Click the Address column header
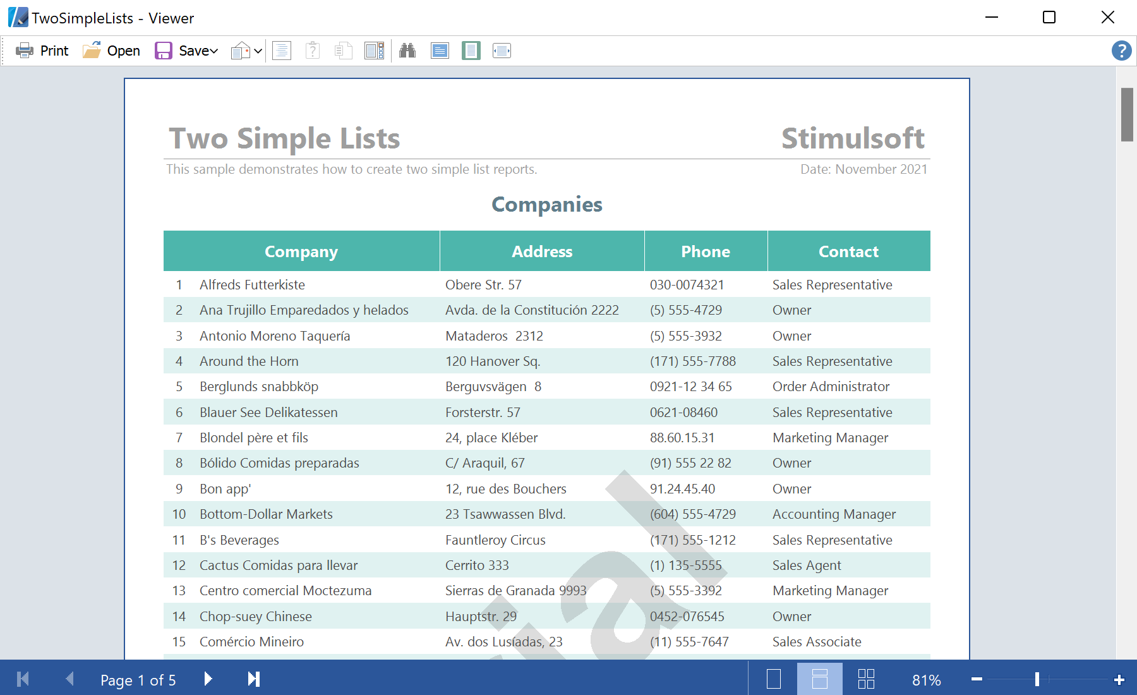 (542, 251)
